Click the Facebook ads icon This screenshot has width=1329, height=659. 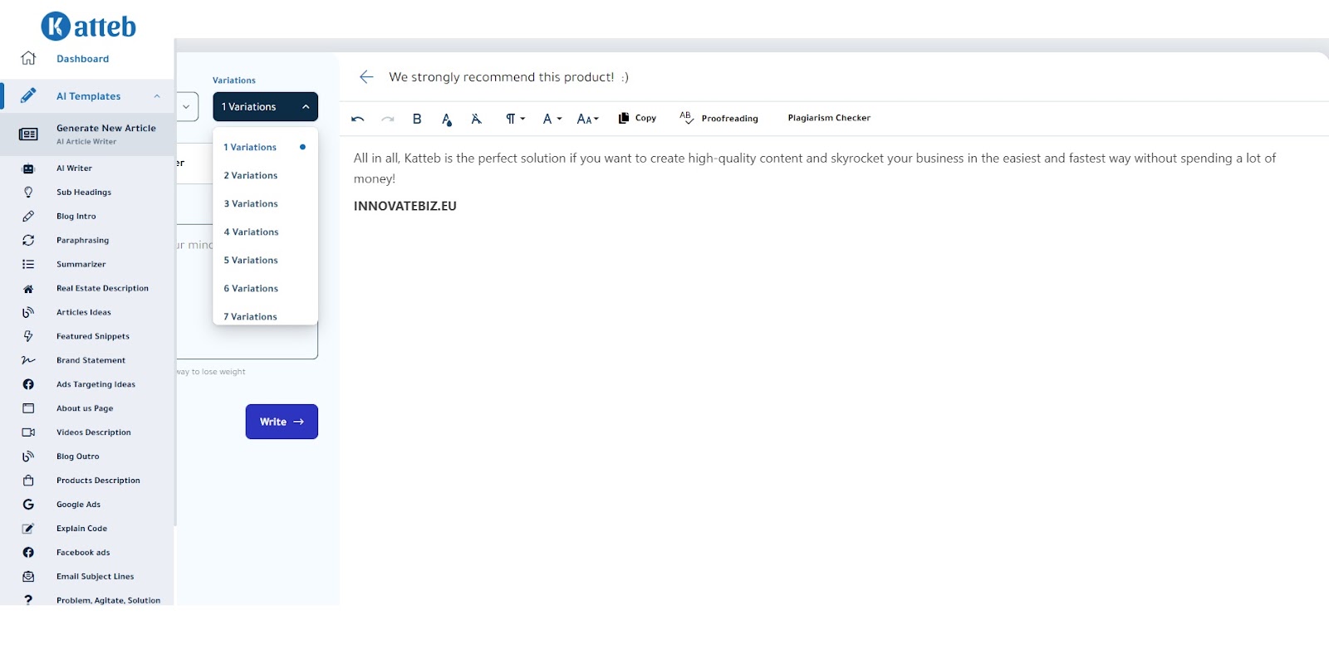[x=28, y=553]
